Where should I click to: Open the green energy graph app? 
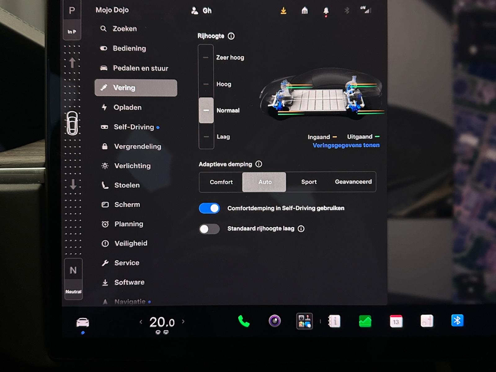tap(365, 321)
